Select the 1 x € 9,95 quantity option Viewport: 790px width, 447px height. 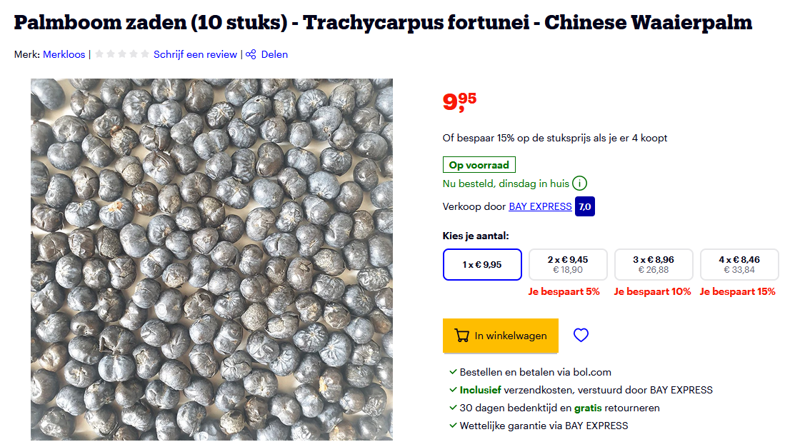[482, 264]
